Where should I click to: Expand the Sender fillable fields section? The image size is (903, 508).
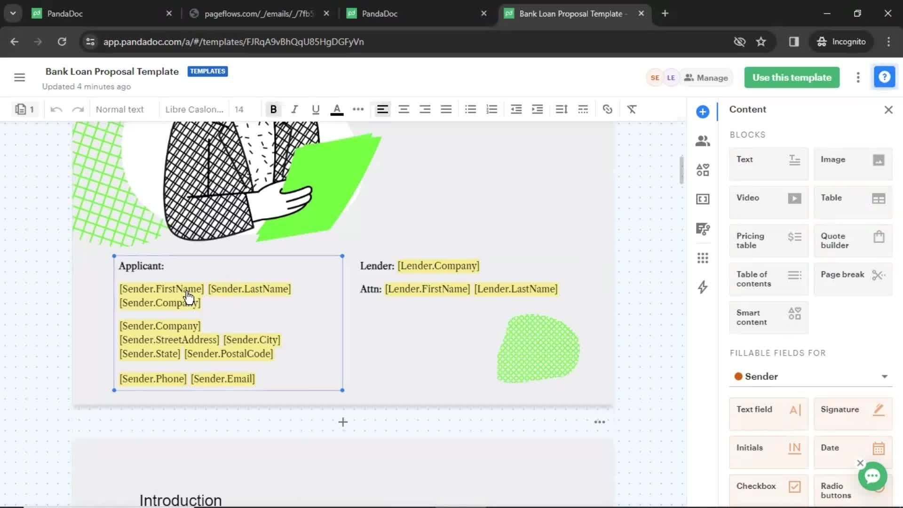[886, 376]
